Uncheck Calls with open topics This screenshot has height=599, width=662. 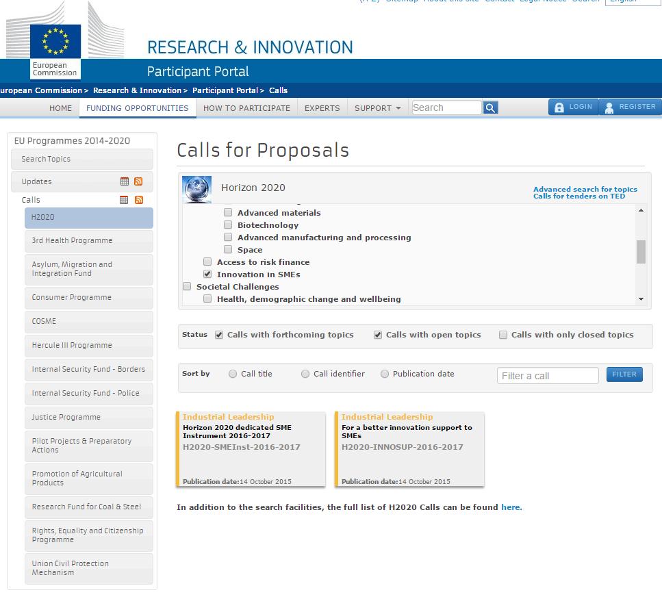click(377, 335)
